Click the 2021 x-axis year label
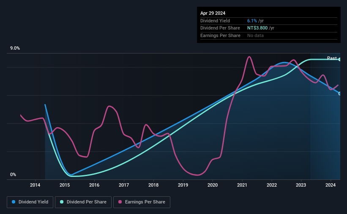 242,185
